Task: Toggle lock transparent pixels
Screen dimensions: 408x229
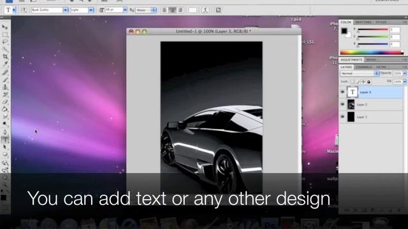Action: [x=353, y=81]
